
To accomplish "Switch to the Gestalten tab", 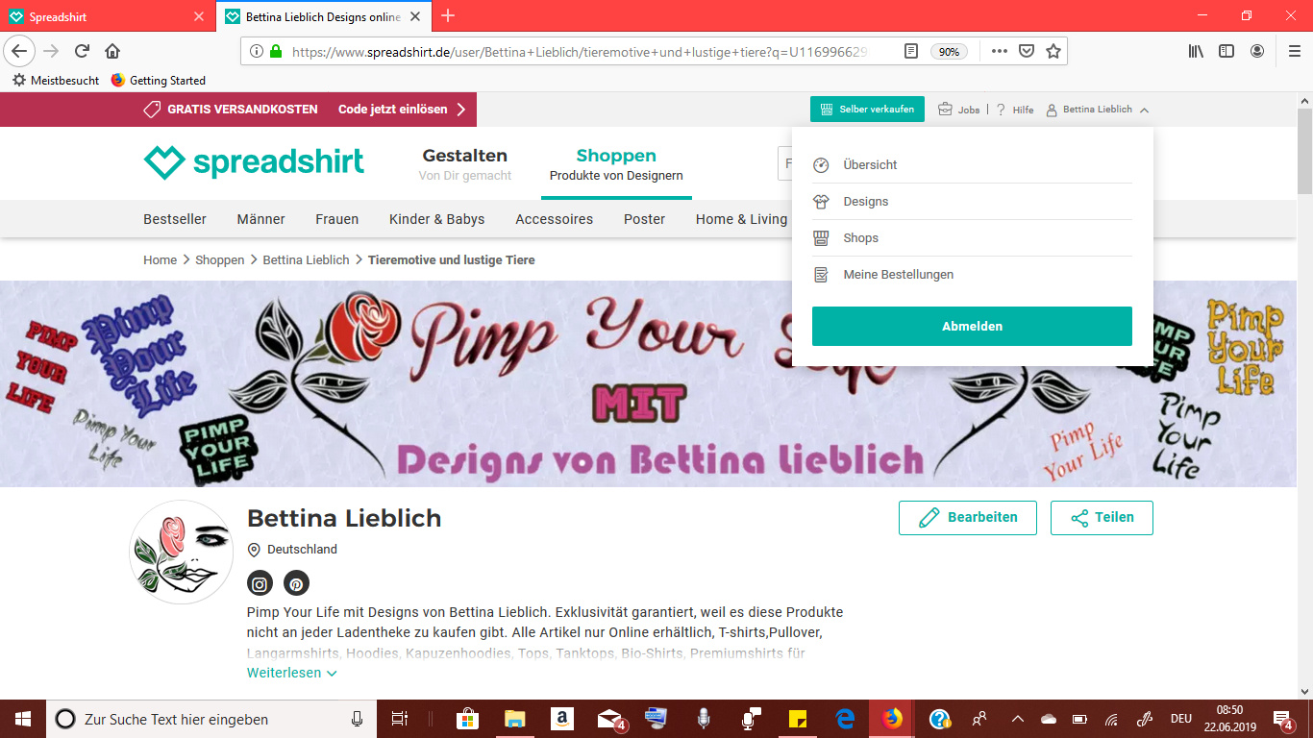I will coord(465,163).
